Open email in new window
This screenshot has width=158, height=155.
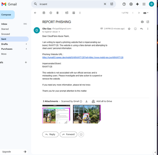coord(148,22)
